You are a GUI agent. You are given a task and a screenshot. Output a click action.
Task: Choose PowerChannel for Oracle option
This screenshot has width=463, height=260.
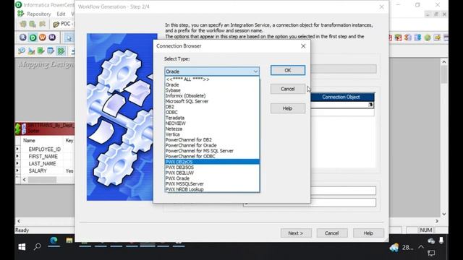click(212, 145)
